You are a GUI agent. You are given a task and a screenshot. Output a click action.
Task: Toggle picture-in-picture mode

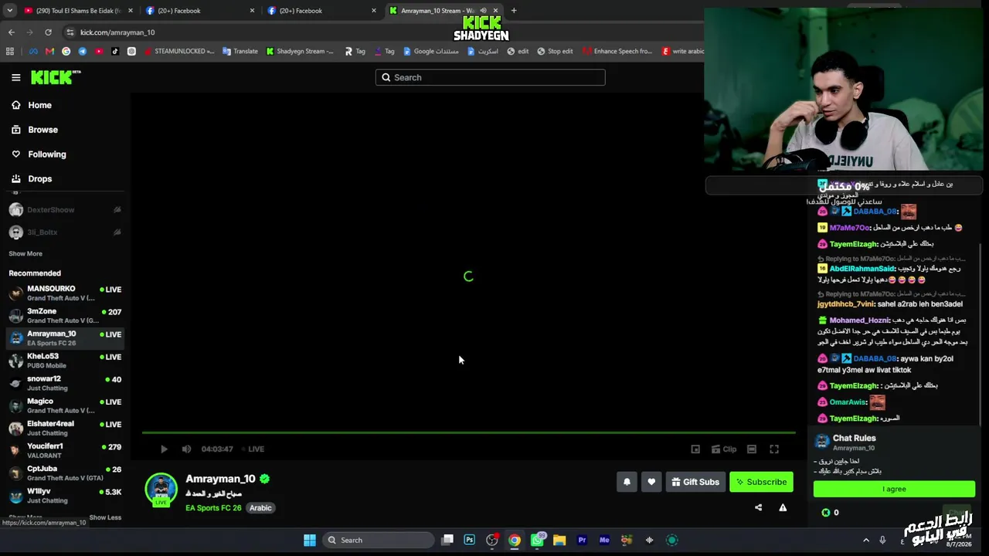click(695, 449)
